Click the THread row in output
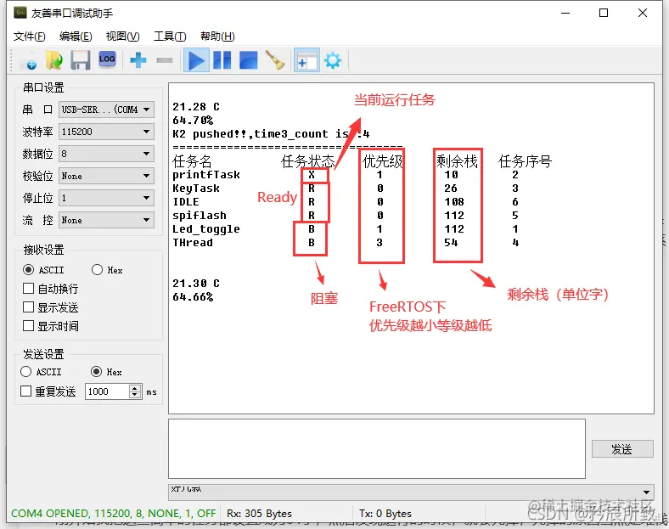This screenshot has height=529, width=669. pos(345,243)
